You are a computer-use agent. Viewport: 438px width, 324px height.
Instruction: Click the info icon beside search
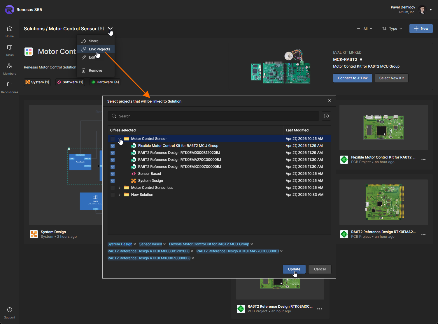326,116
